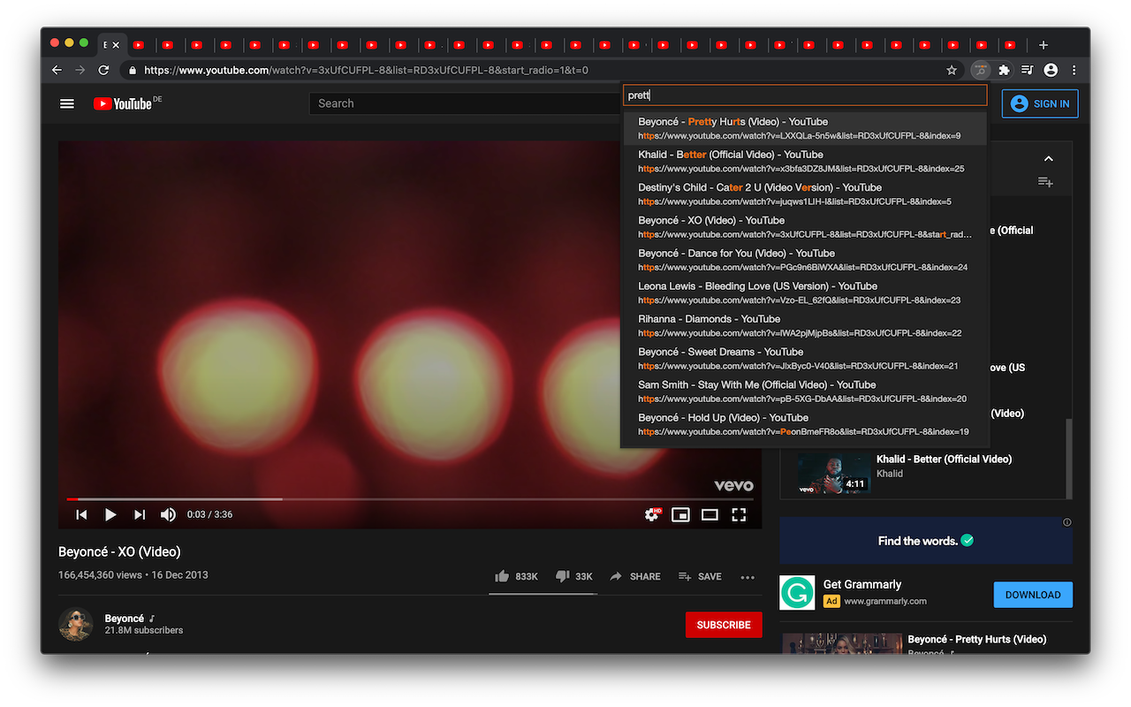Skip to previous video in player
1131x707 pixels.
(81, 514)
